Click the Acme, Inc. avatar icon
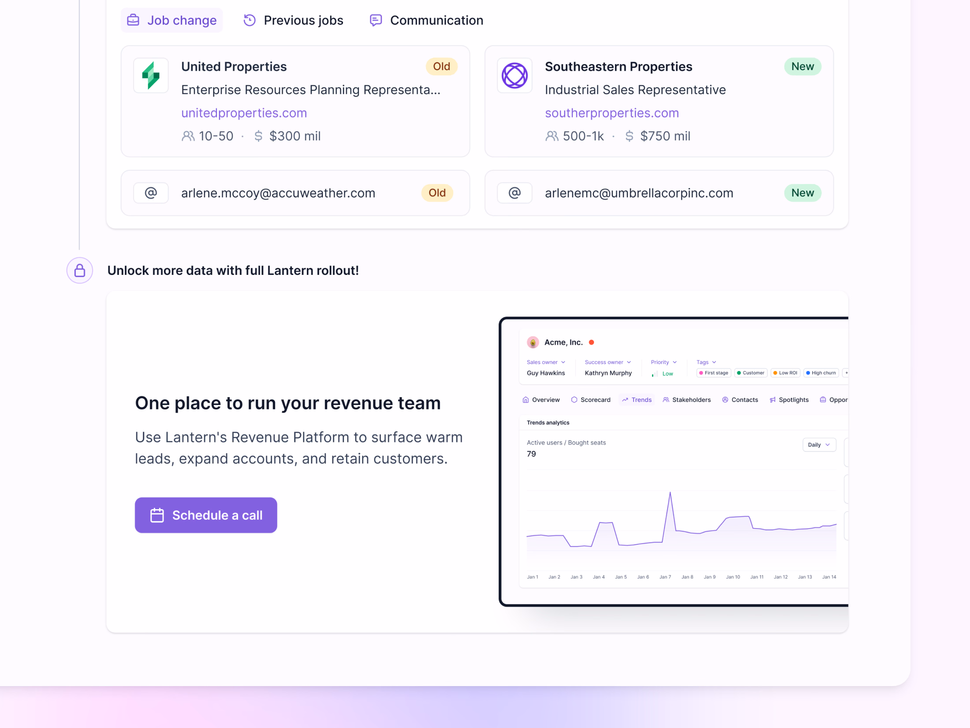This screenshot has height=728, width=970. (x=533, y=342)
